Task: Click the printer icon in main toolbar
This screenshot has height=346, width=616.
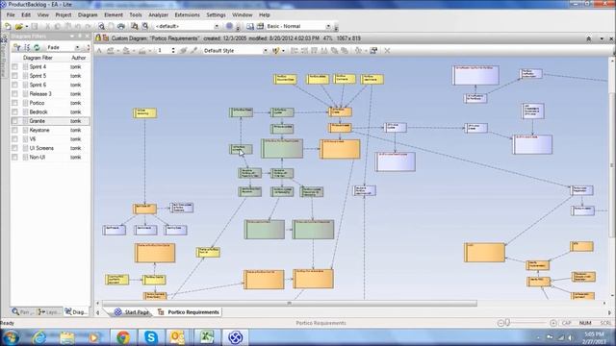Action: tap(121, 26)
